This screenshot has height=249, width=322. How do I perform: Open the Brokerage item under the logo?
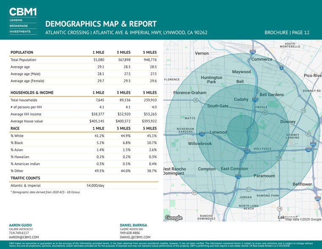(19, 26)
